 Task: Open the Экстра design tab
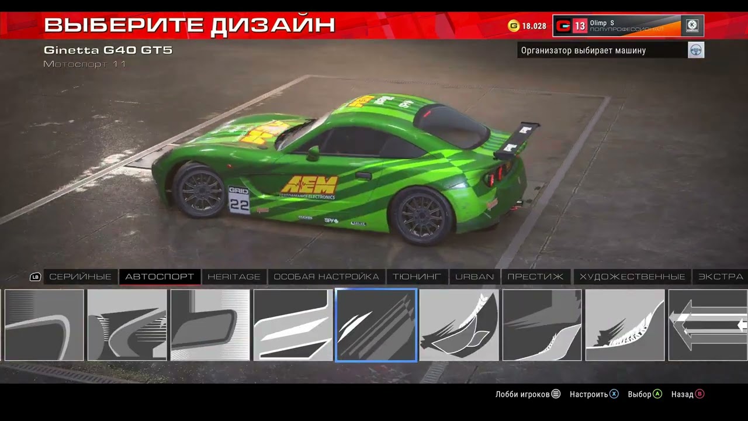pyautogui.click(x=721, y=277)
